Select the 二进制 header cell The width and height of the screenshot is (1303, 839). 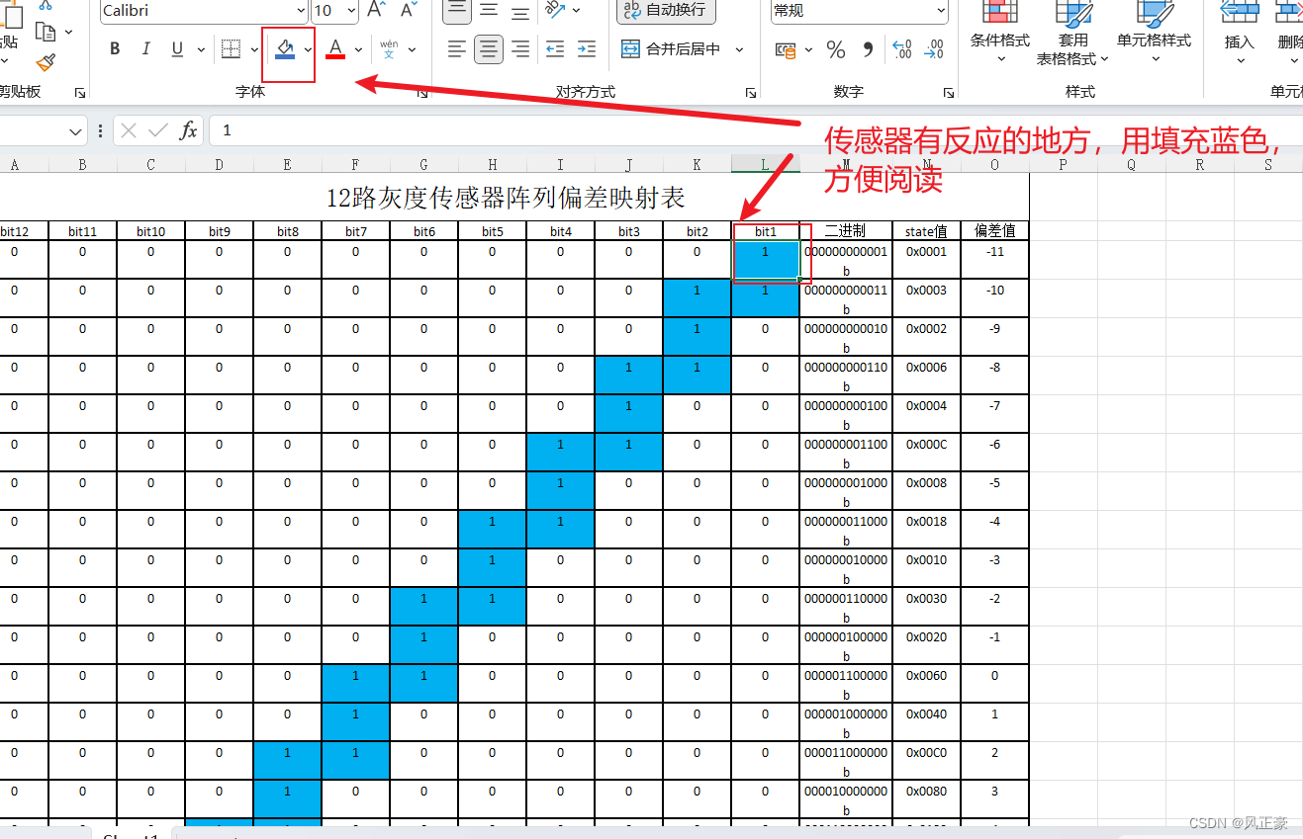846,231
